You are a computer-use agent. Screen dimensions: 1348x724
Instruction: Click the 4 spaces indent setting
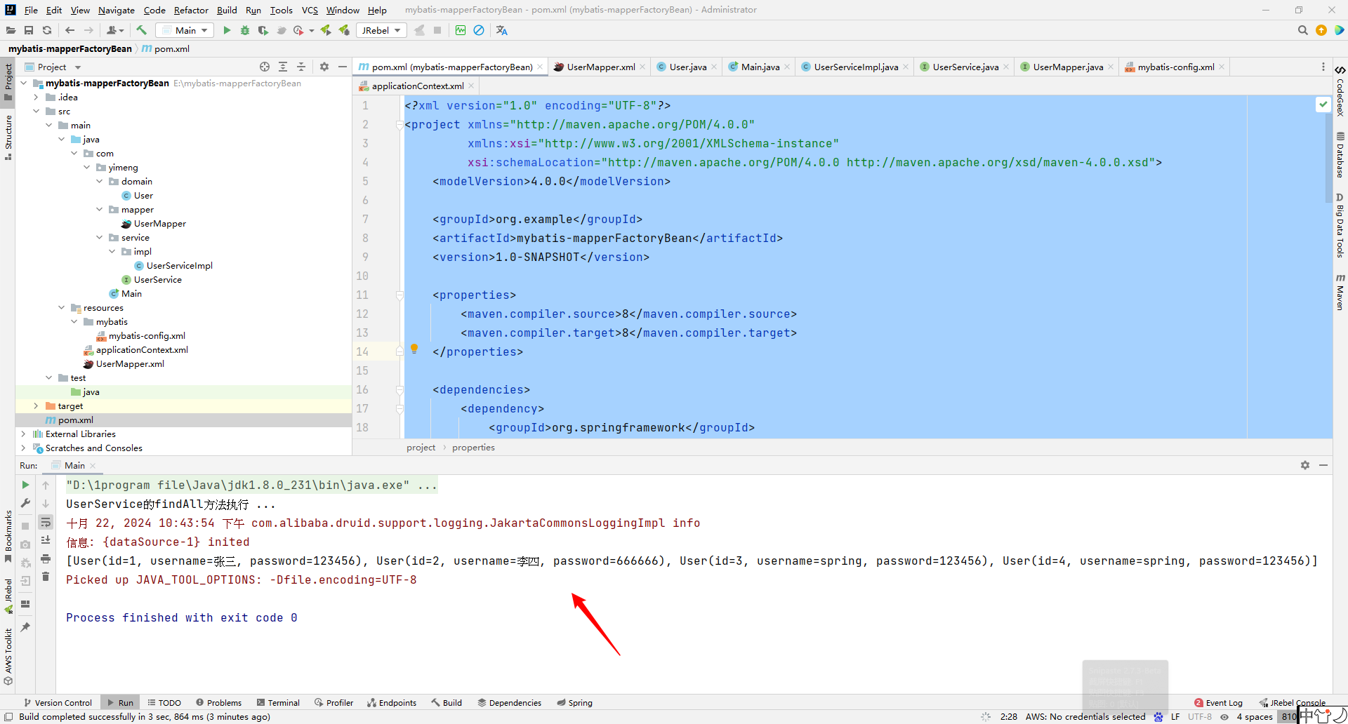point(1254,716)
